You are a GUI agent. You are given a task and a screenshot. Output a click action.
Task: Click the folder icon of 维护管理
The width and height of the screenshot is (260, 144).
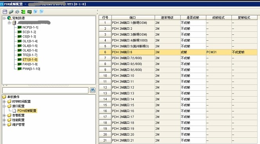point(9,124)
